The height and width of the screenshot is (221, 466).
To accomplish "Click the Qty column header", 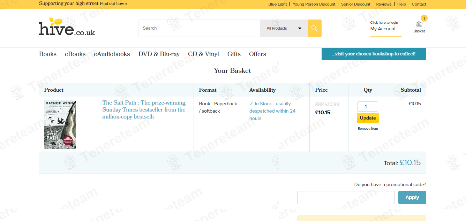I will tap(368, 90).
